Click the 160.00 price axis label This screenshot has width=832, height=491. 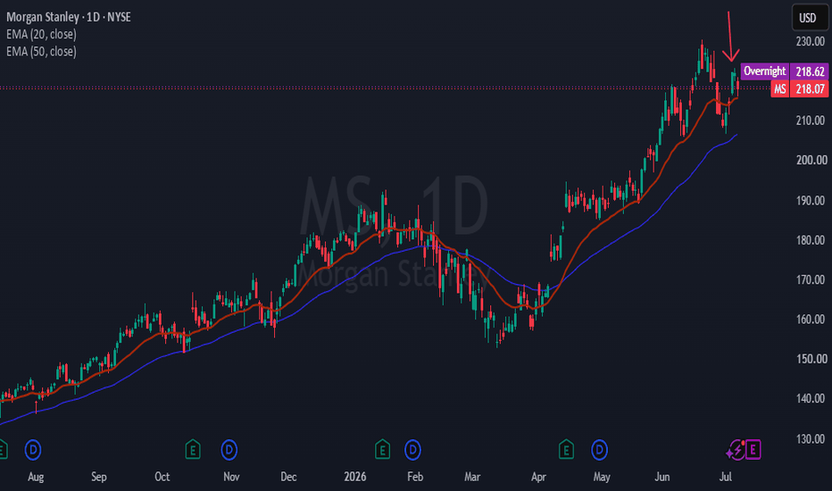[x=811, y=319]
